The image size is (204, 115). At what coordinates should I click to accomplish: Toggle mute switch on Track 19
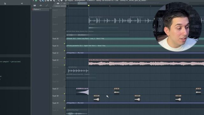(64, 108)
